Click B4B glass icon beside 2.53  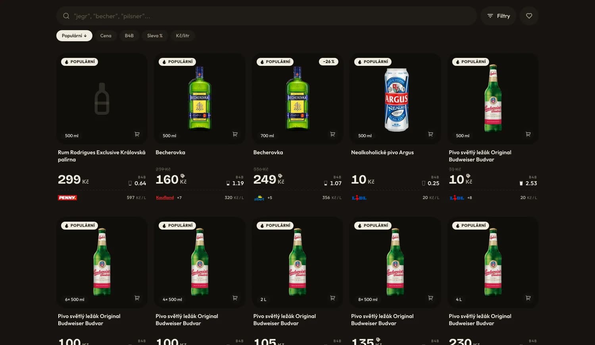click(x=521, y=183)
